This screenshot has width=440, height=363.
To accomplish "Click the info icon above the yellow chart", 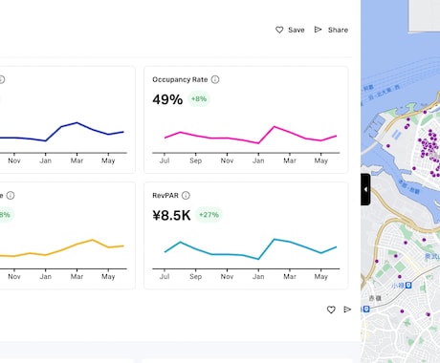I will (x=11, y=196).
